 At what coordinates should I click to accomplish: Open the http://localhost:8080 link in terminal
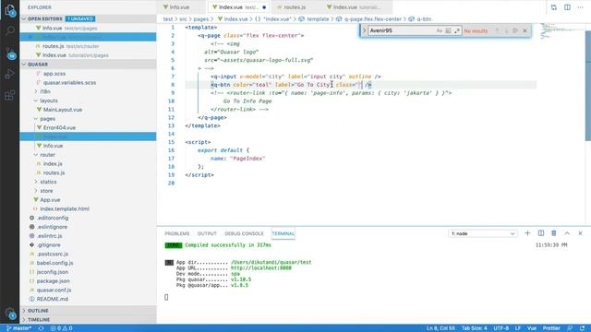[x=260, y=268]
